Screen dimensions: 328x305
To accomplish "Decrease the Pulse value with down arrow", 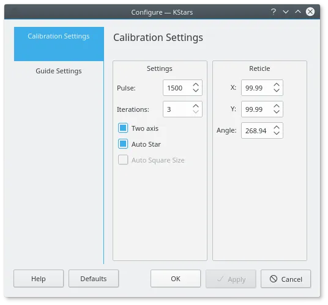I will 196,90.
